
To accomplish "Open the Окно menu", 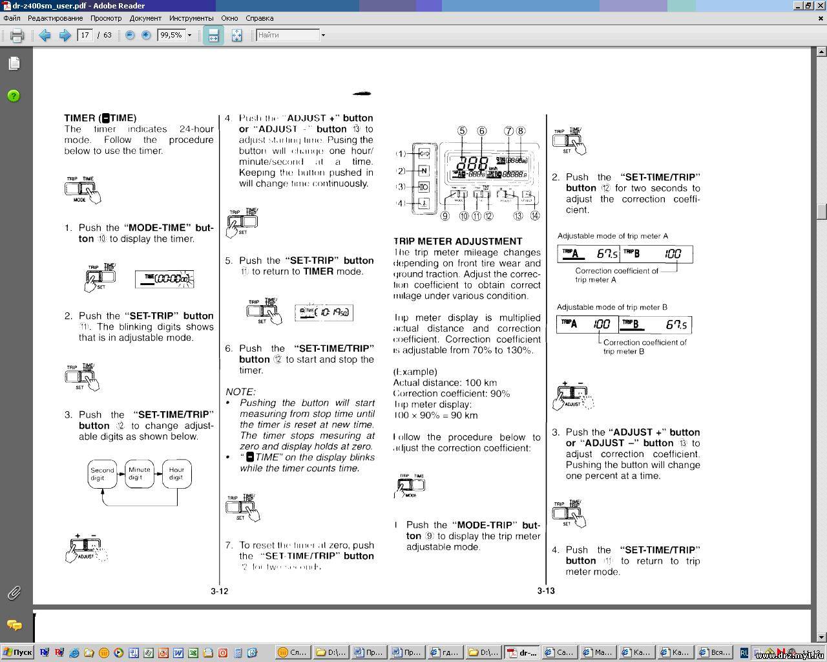I will click(x=229, y=18).
